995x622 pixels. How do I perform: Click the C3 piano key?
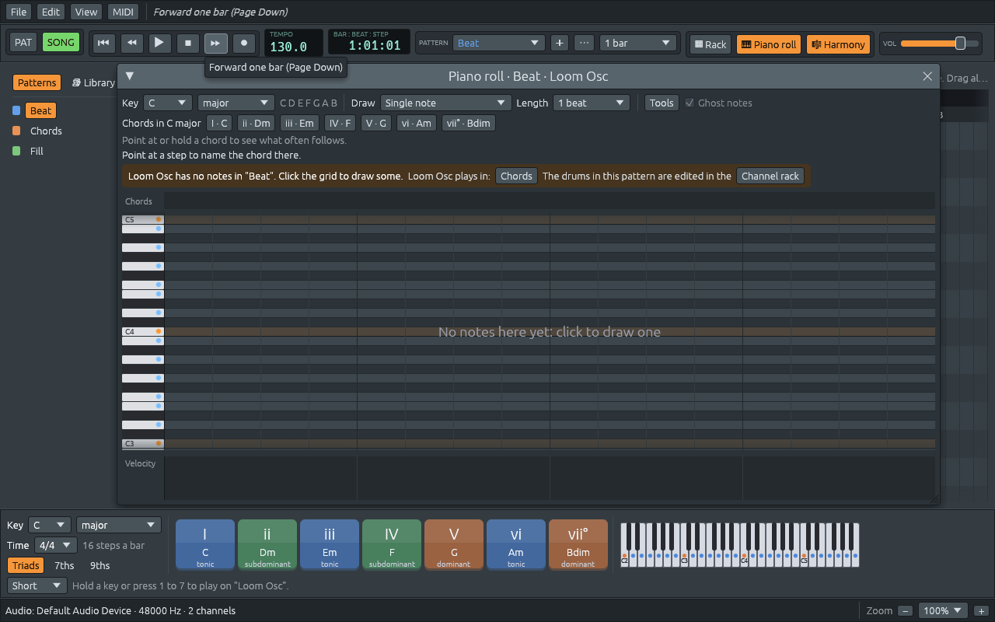tap(142, 443)
